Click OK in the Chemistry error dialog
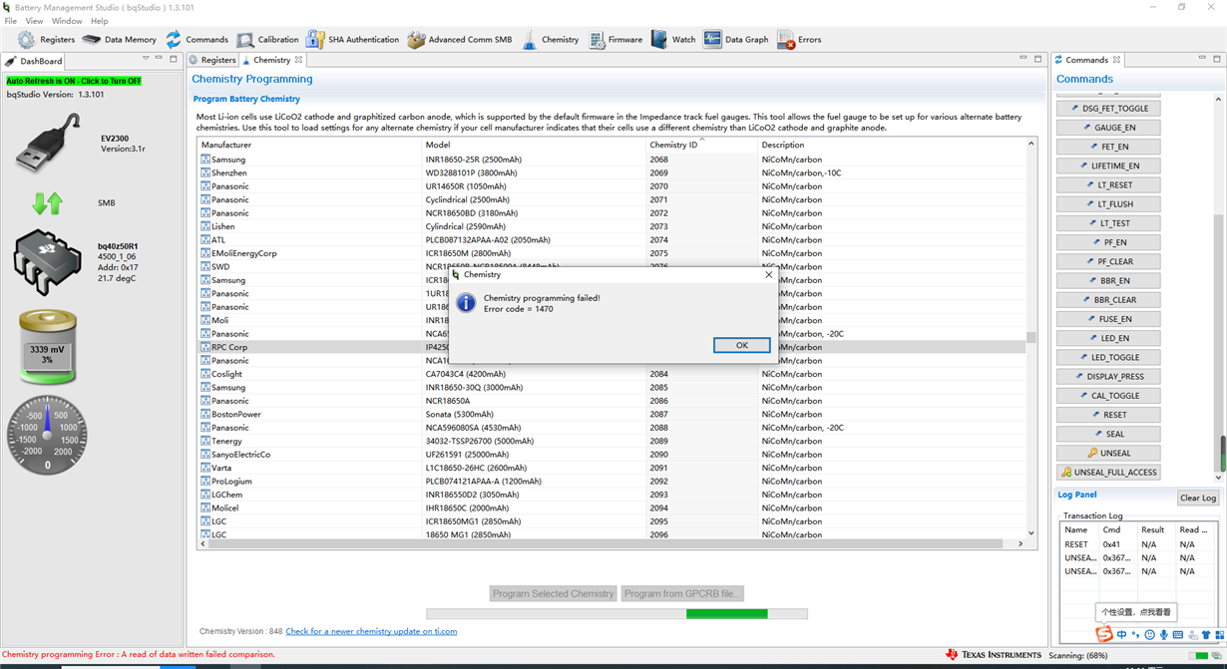 click(x=741, y=345)
